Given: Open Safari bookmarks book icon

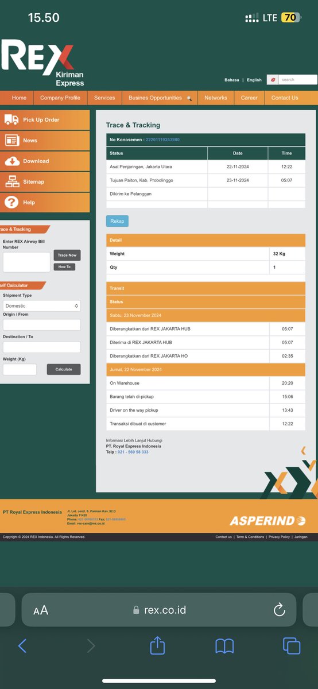Looking at the screenshot, I should (224, 646).
